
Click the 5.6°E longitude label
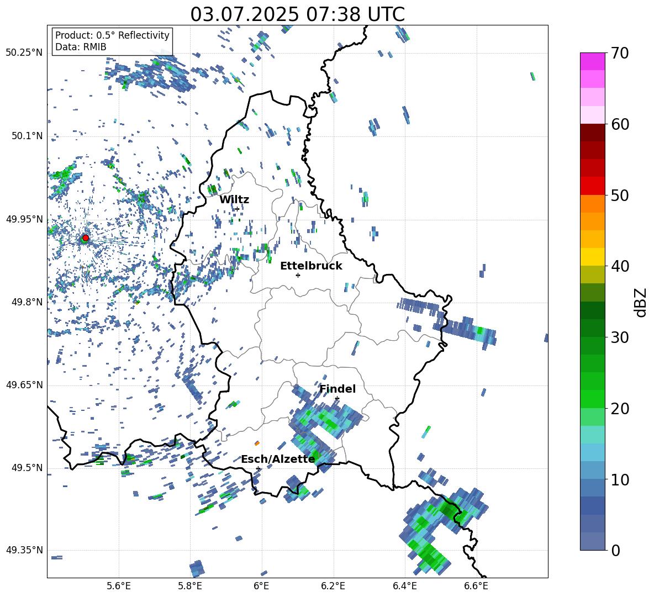tap(119, 586)
